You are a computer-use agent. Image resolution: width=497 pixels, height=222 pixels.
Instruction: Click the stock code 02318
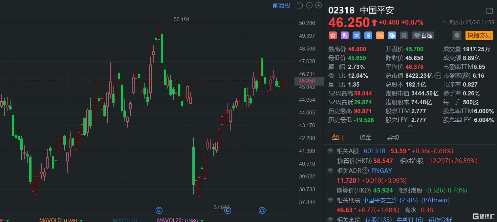click(x=341, y=10)
